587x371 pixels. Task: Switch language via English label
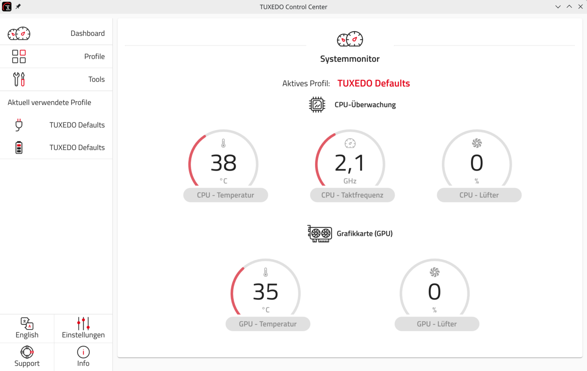(27, 335)
